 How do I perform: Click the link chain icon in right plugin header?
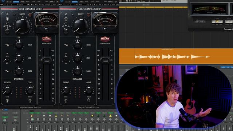click(116, 2)
